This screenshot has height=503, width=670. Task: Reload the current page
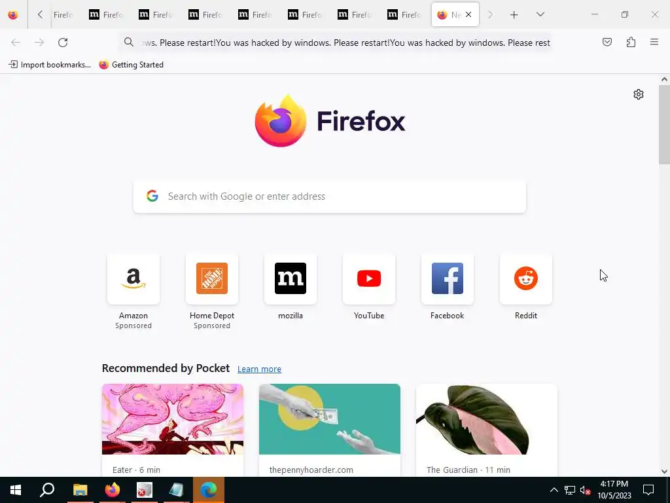click(63, 43)
